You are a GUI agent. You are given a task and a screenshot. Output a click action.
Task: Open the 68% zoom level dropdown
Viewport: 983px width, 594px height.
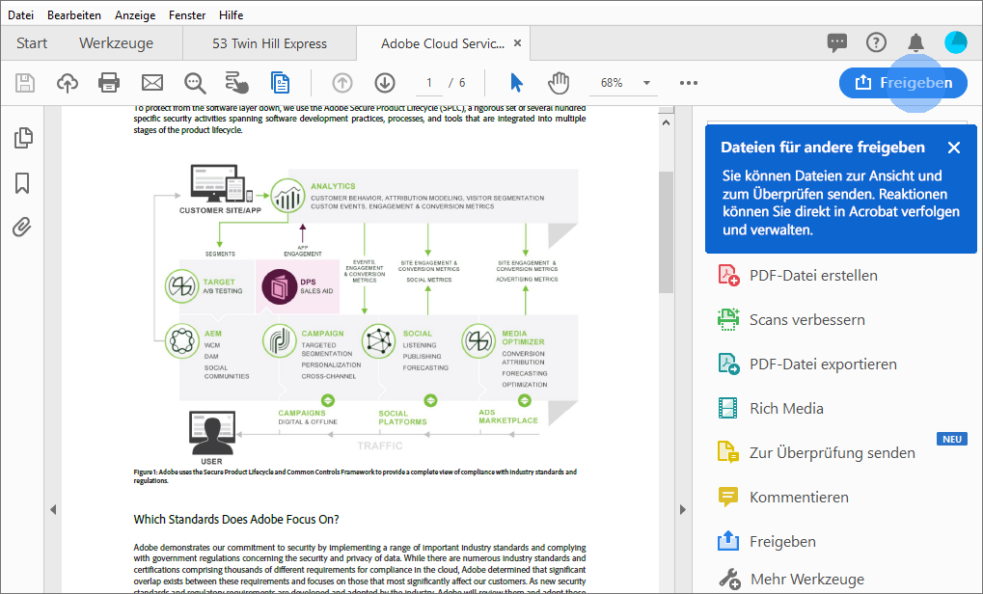623,83
